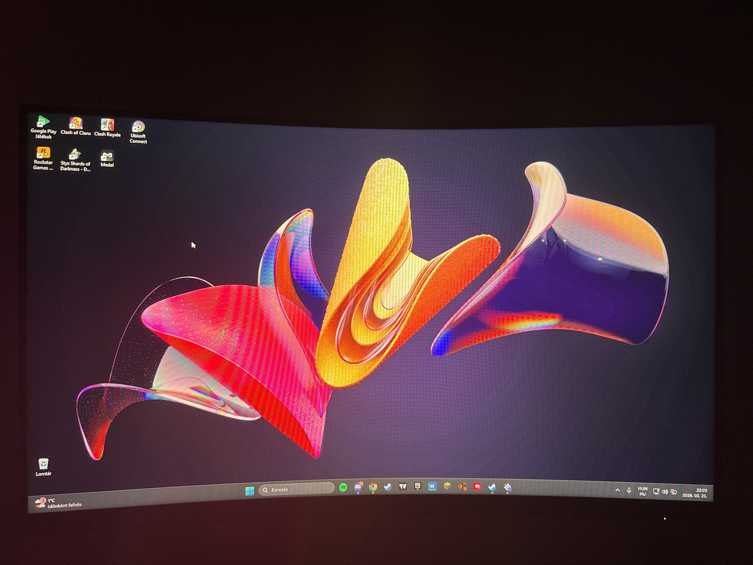Click the Steam icon beside Chrome

(388, 487)
